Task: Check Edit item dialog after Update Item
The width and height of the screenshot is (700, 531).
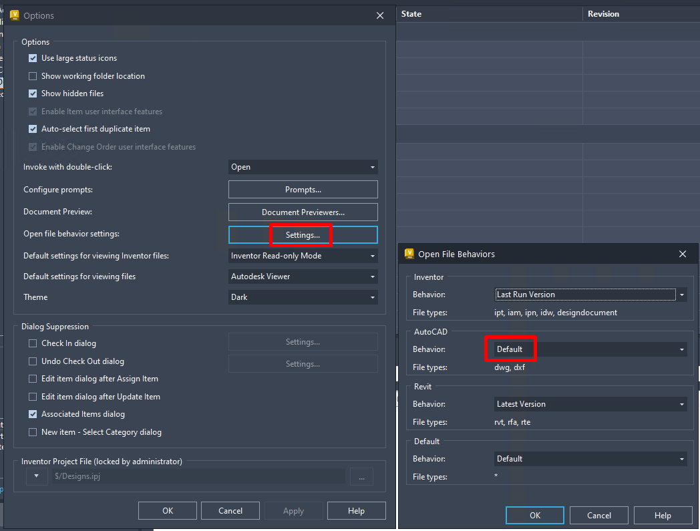Action: [33, 397]
